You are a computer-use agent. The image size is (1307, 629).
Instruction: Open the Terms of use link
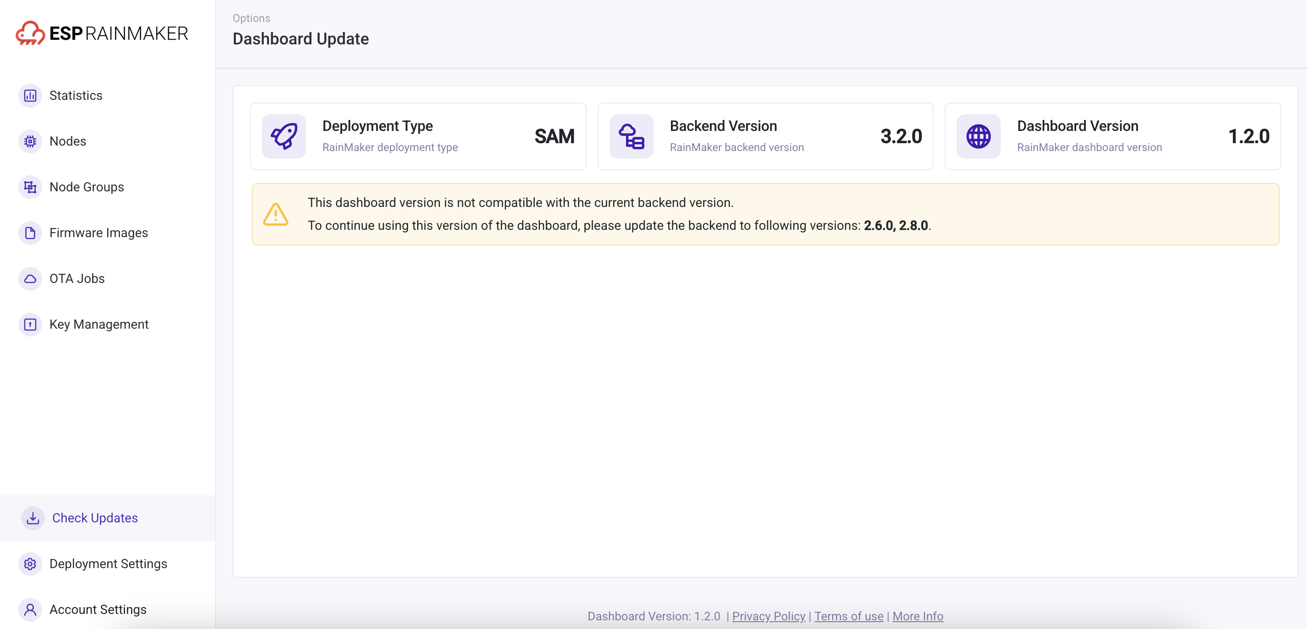coord(848,616)
